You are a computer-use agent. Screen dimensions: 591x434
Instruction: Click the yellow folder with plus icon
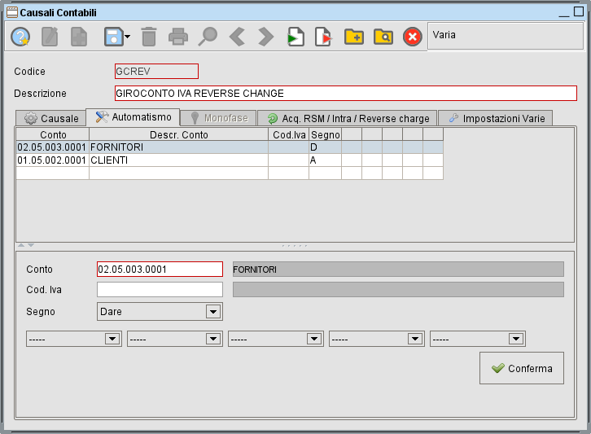click(x=354, y=37)
